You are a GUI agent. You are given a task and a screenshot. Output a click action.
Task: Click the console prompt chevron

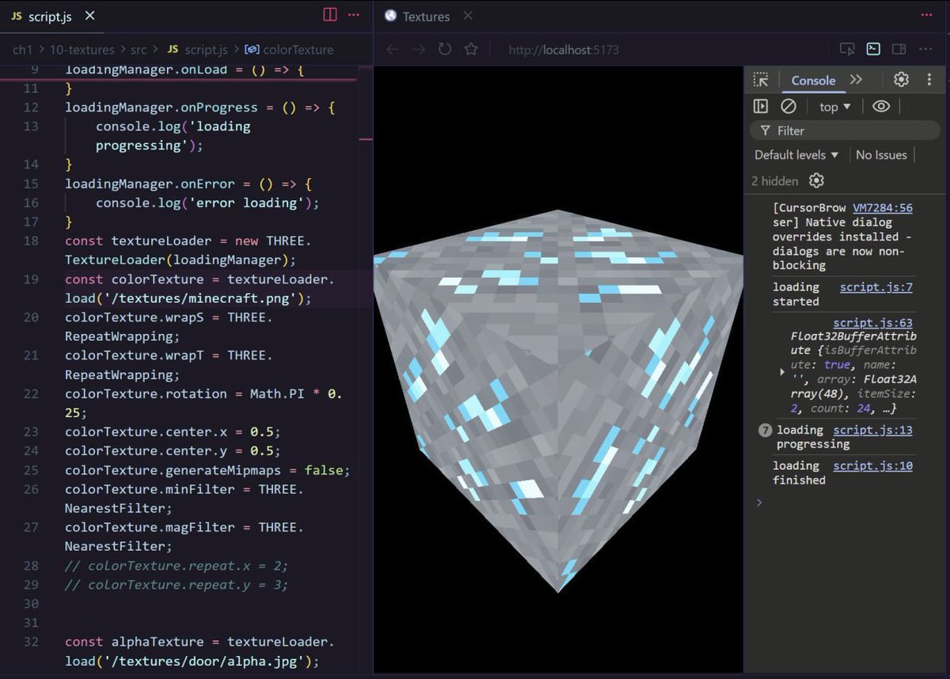[759, 503]
